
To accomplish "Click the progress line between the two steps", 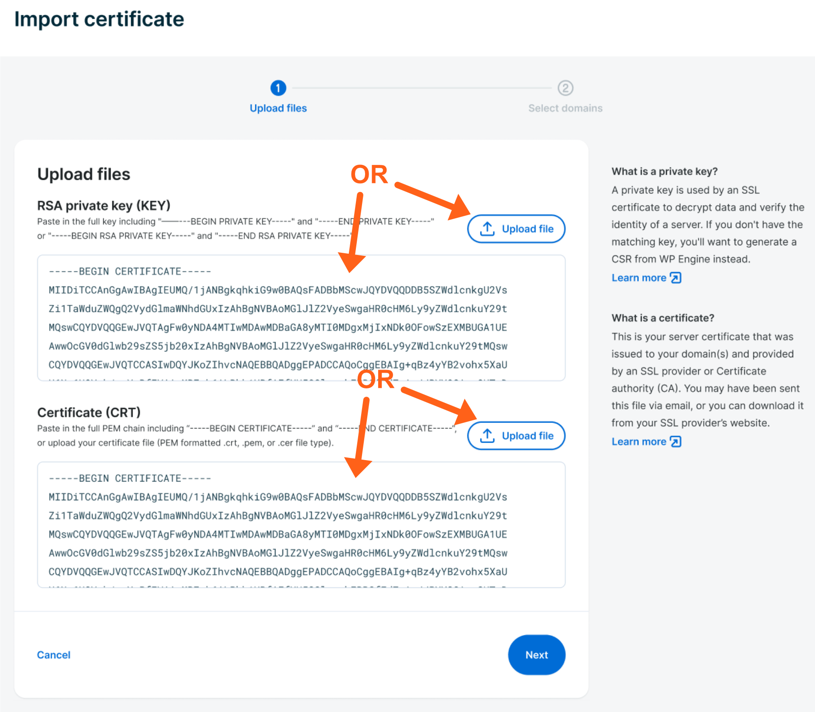I will (x=422, y=87).
